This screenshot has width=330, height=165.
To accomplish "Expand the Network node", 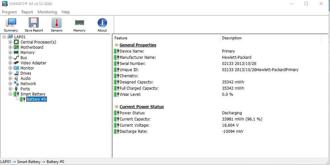I will pyautogui.click(x=10, y=84).
